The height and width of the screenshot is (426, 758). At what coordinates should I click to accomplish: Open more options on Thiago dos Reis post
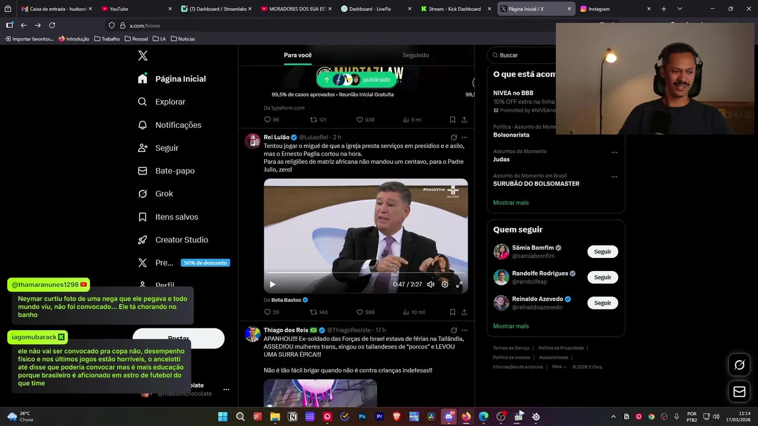(464, 330)
